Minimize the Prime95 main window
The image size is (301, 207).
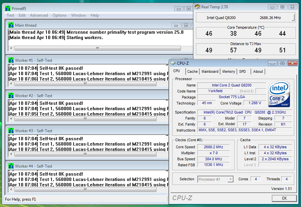coord(179,9)
